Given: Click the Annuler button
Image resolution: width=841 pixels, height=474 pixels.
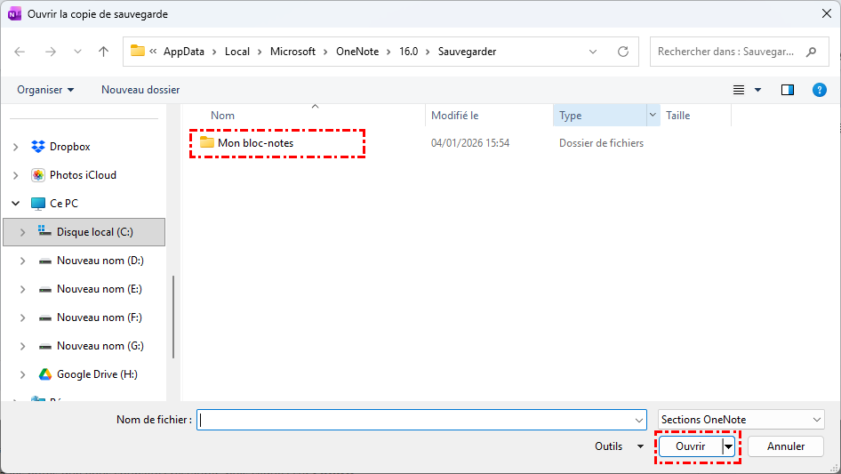Looking at the screenshot, I should (785, 446).
